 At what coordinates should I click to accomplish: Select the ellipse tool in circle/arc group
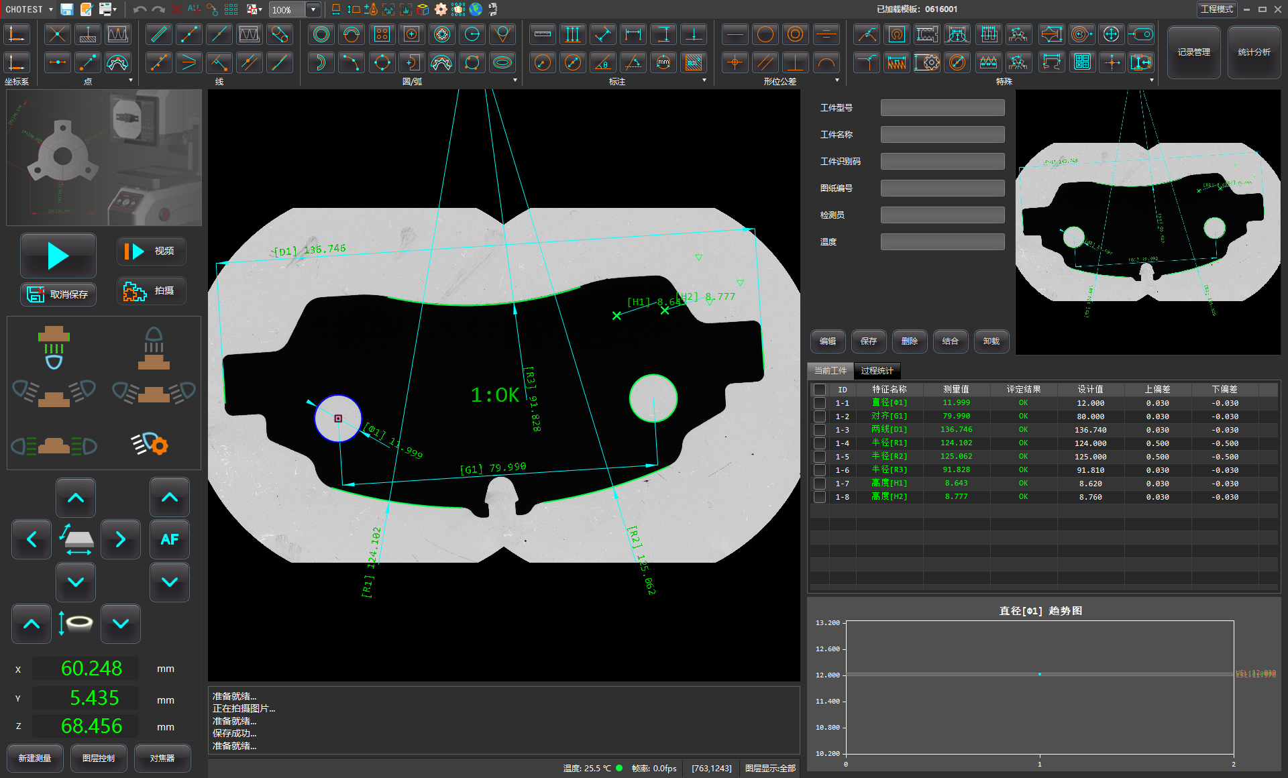502,62
